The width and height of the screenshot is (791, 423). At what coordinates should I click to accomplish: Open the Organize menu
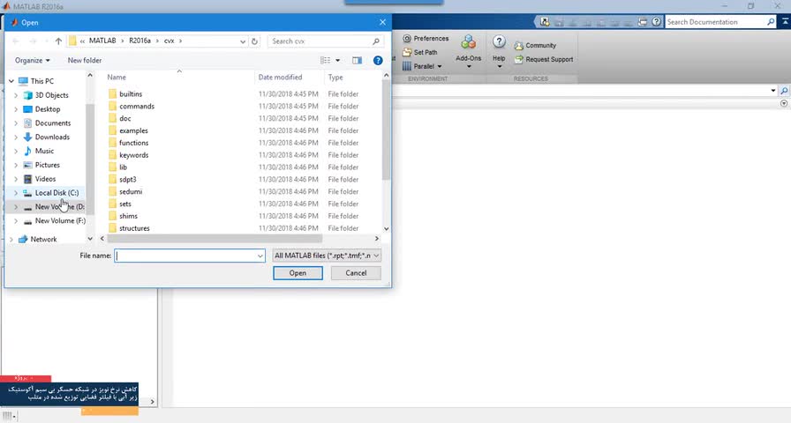pos(33,61)
